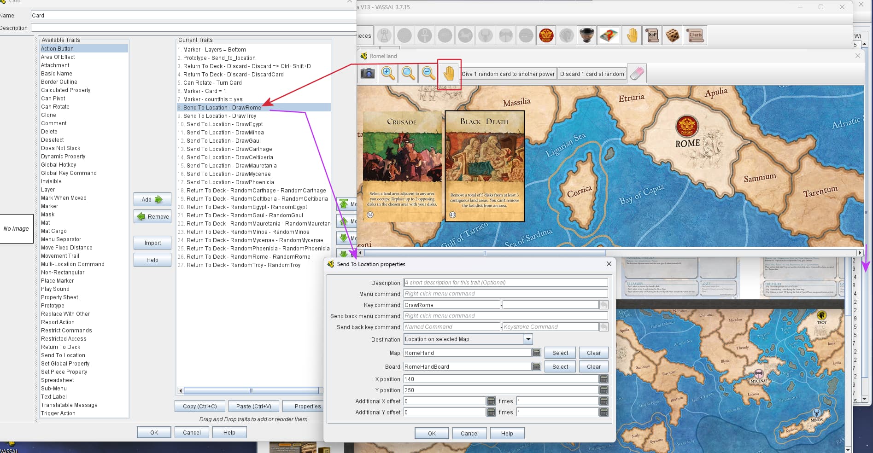Viewport: 873px width, 453px height.
Task: Click the Copy (Ctrl+C) button
Action: [x=200, y=406]
